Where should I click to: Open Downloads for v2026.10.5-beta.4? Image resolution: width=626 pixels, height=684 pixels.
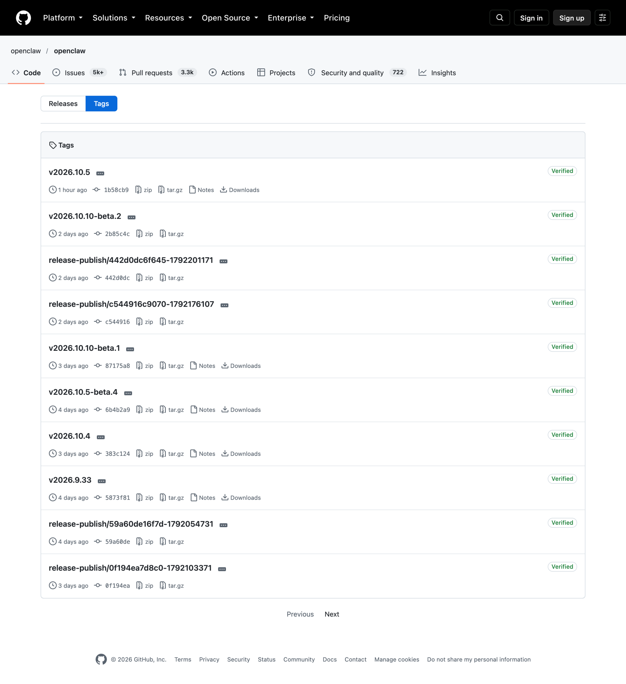pyautogui.click(x=241, y=410)
